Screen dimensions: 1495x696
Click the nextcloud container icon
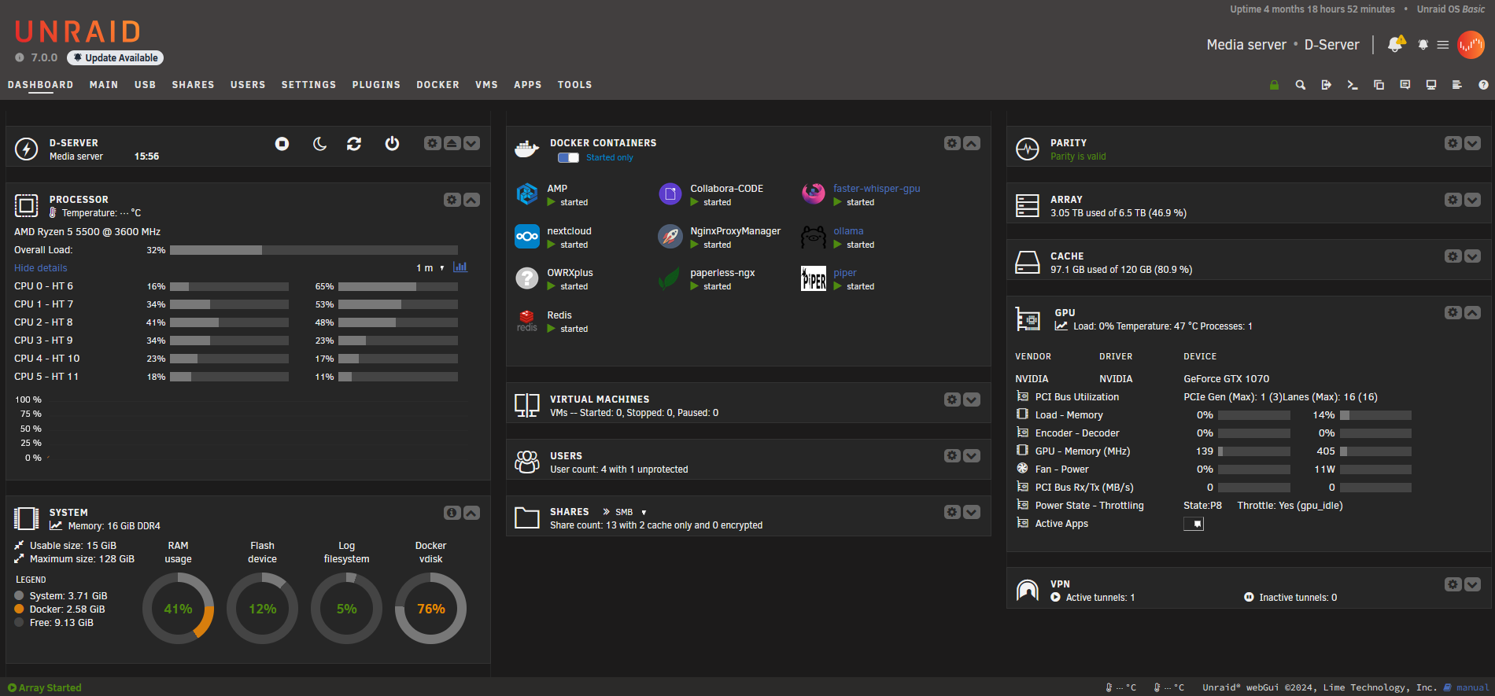coord(526,236)
